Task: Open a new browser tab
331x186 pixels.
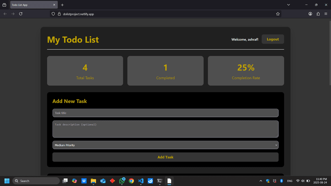Action: click(x=62, y=5)
